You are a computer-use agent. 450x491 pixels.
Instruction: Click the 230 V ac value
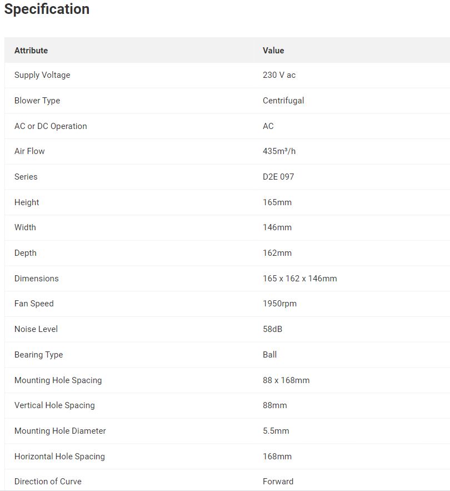click(x=279, y=75)
